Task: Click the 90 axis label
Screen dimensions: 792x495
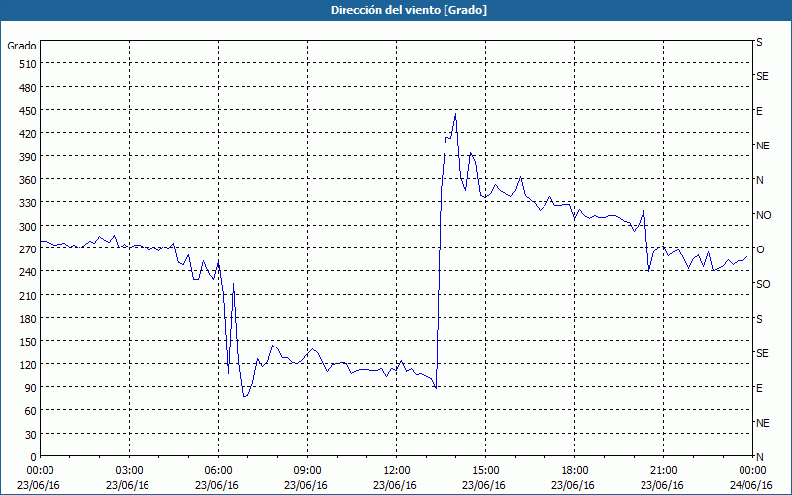Action: tap(31, 388)
